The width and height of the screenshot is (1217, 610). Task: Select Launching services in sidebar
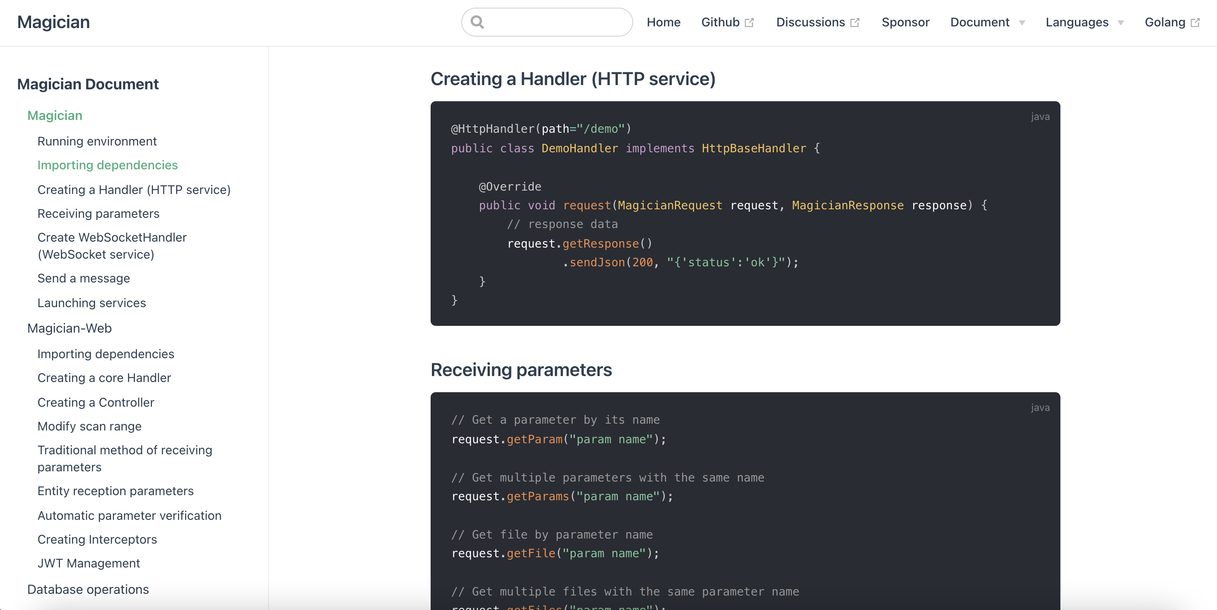click(x=91, y=302)
